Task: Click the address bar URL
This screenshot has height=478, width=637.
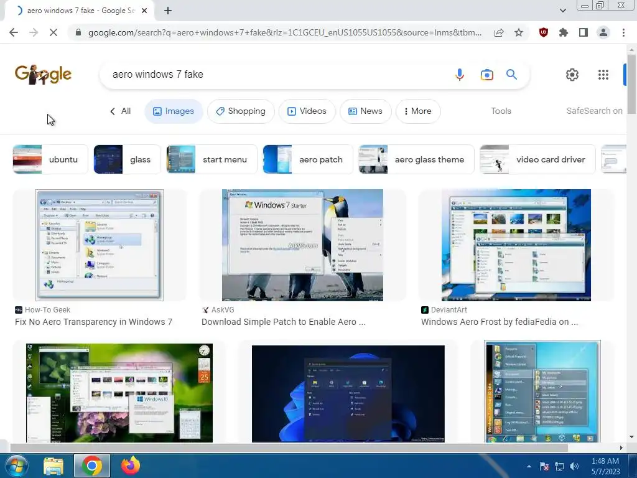Action: 284,32
